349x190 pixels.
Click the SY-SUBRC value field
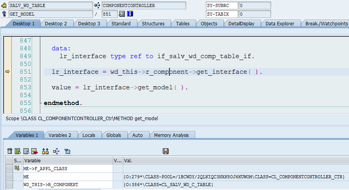[254, 5]
